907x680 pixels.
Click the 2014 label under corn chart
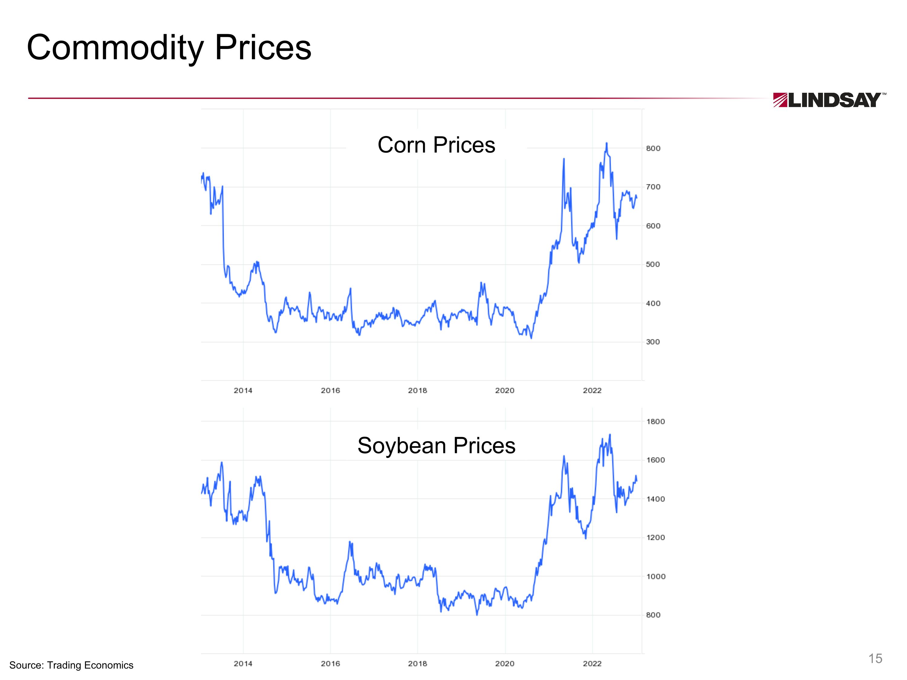click(x=243, y=390)
